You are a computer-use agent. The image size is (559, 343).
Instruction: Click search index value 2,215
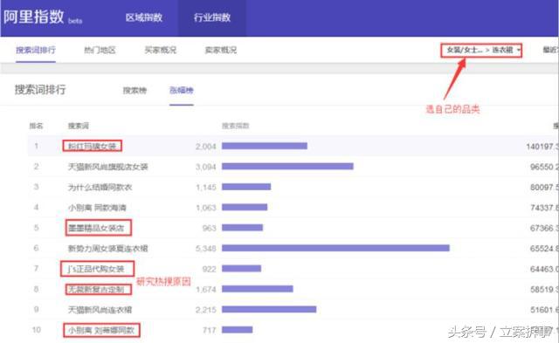(x=206, y=310)
